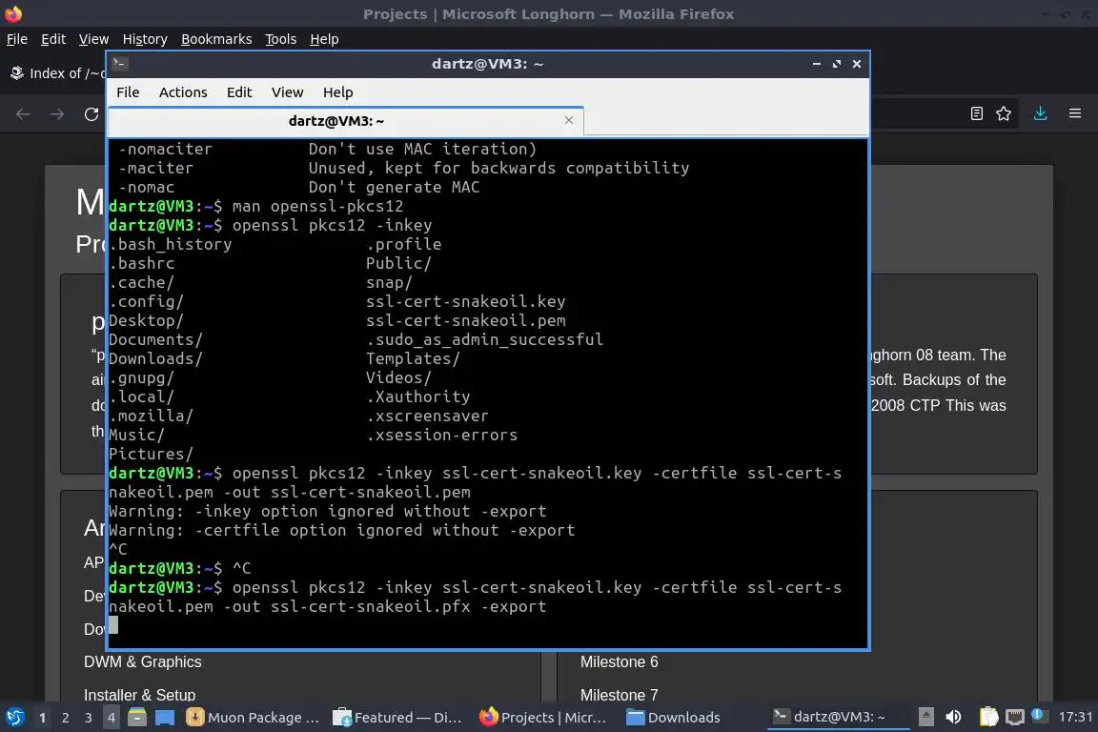Open the volume control
The image size is (1098, 732).
tap(953, 717)
